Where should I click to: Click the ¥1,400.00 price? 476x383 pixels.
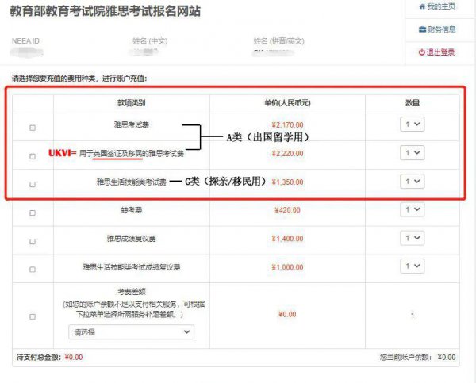click(287, 239)
